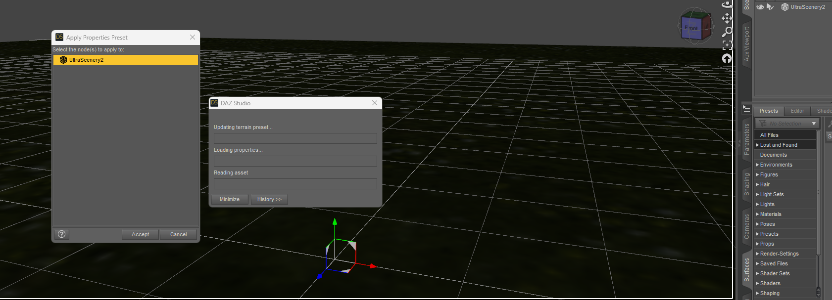Screen dimensions: 832x300
Task: Expand the Figures category
Action: (x=757, y=174)
